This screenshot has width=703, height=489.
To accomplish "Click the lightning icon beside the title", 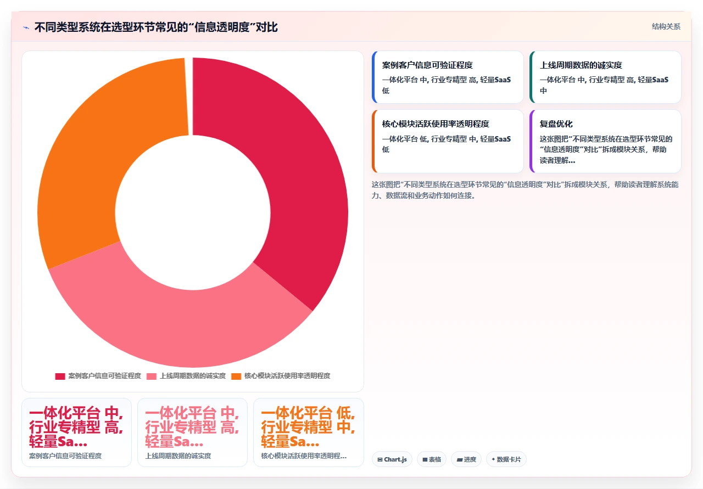I will pos(26,27).
